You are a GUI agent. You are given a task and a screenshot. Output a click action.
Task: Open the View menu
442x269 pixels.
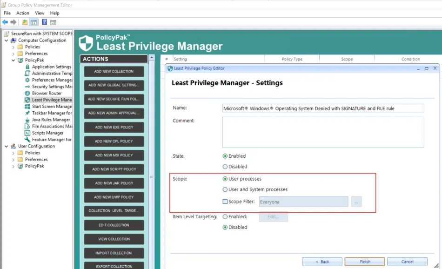[40, 13]
